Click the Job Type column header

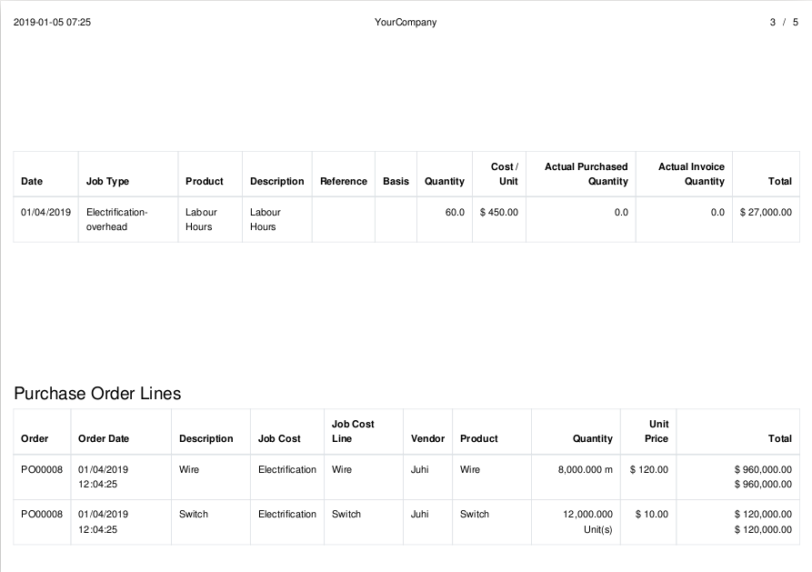(107, 181)
